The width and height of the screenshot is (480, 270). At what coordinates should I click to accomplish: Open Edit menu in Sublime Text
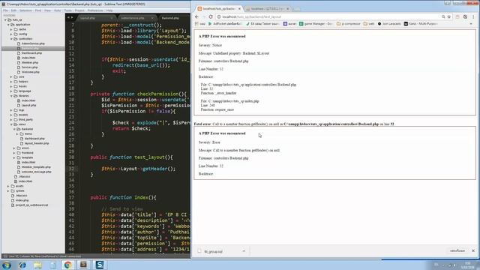[13, 10]
